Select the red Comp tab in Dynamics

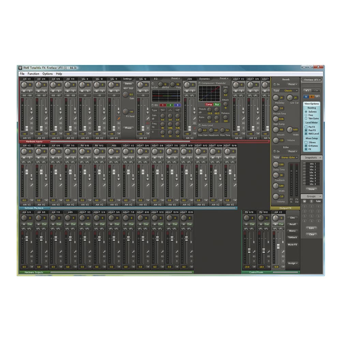(209, 104)
